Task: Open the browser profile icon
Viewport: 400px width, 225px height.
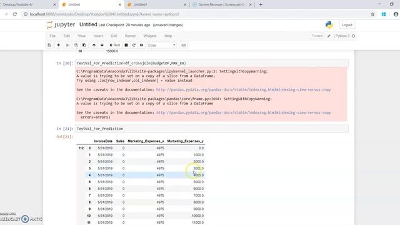Action: point(396,14)
